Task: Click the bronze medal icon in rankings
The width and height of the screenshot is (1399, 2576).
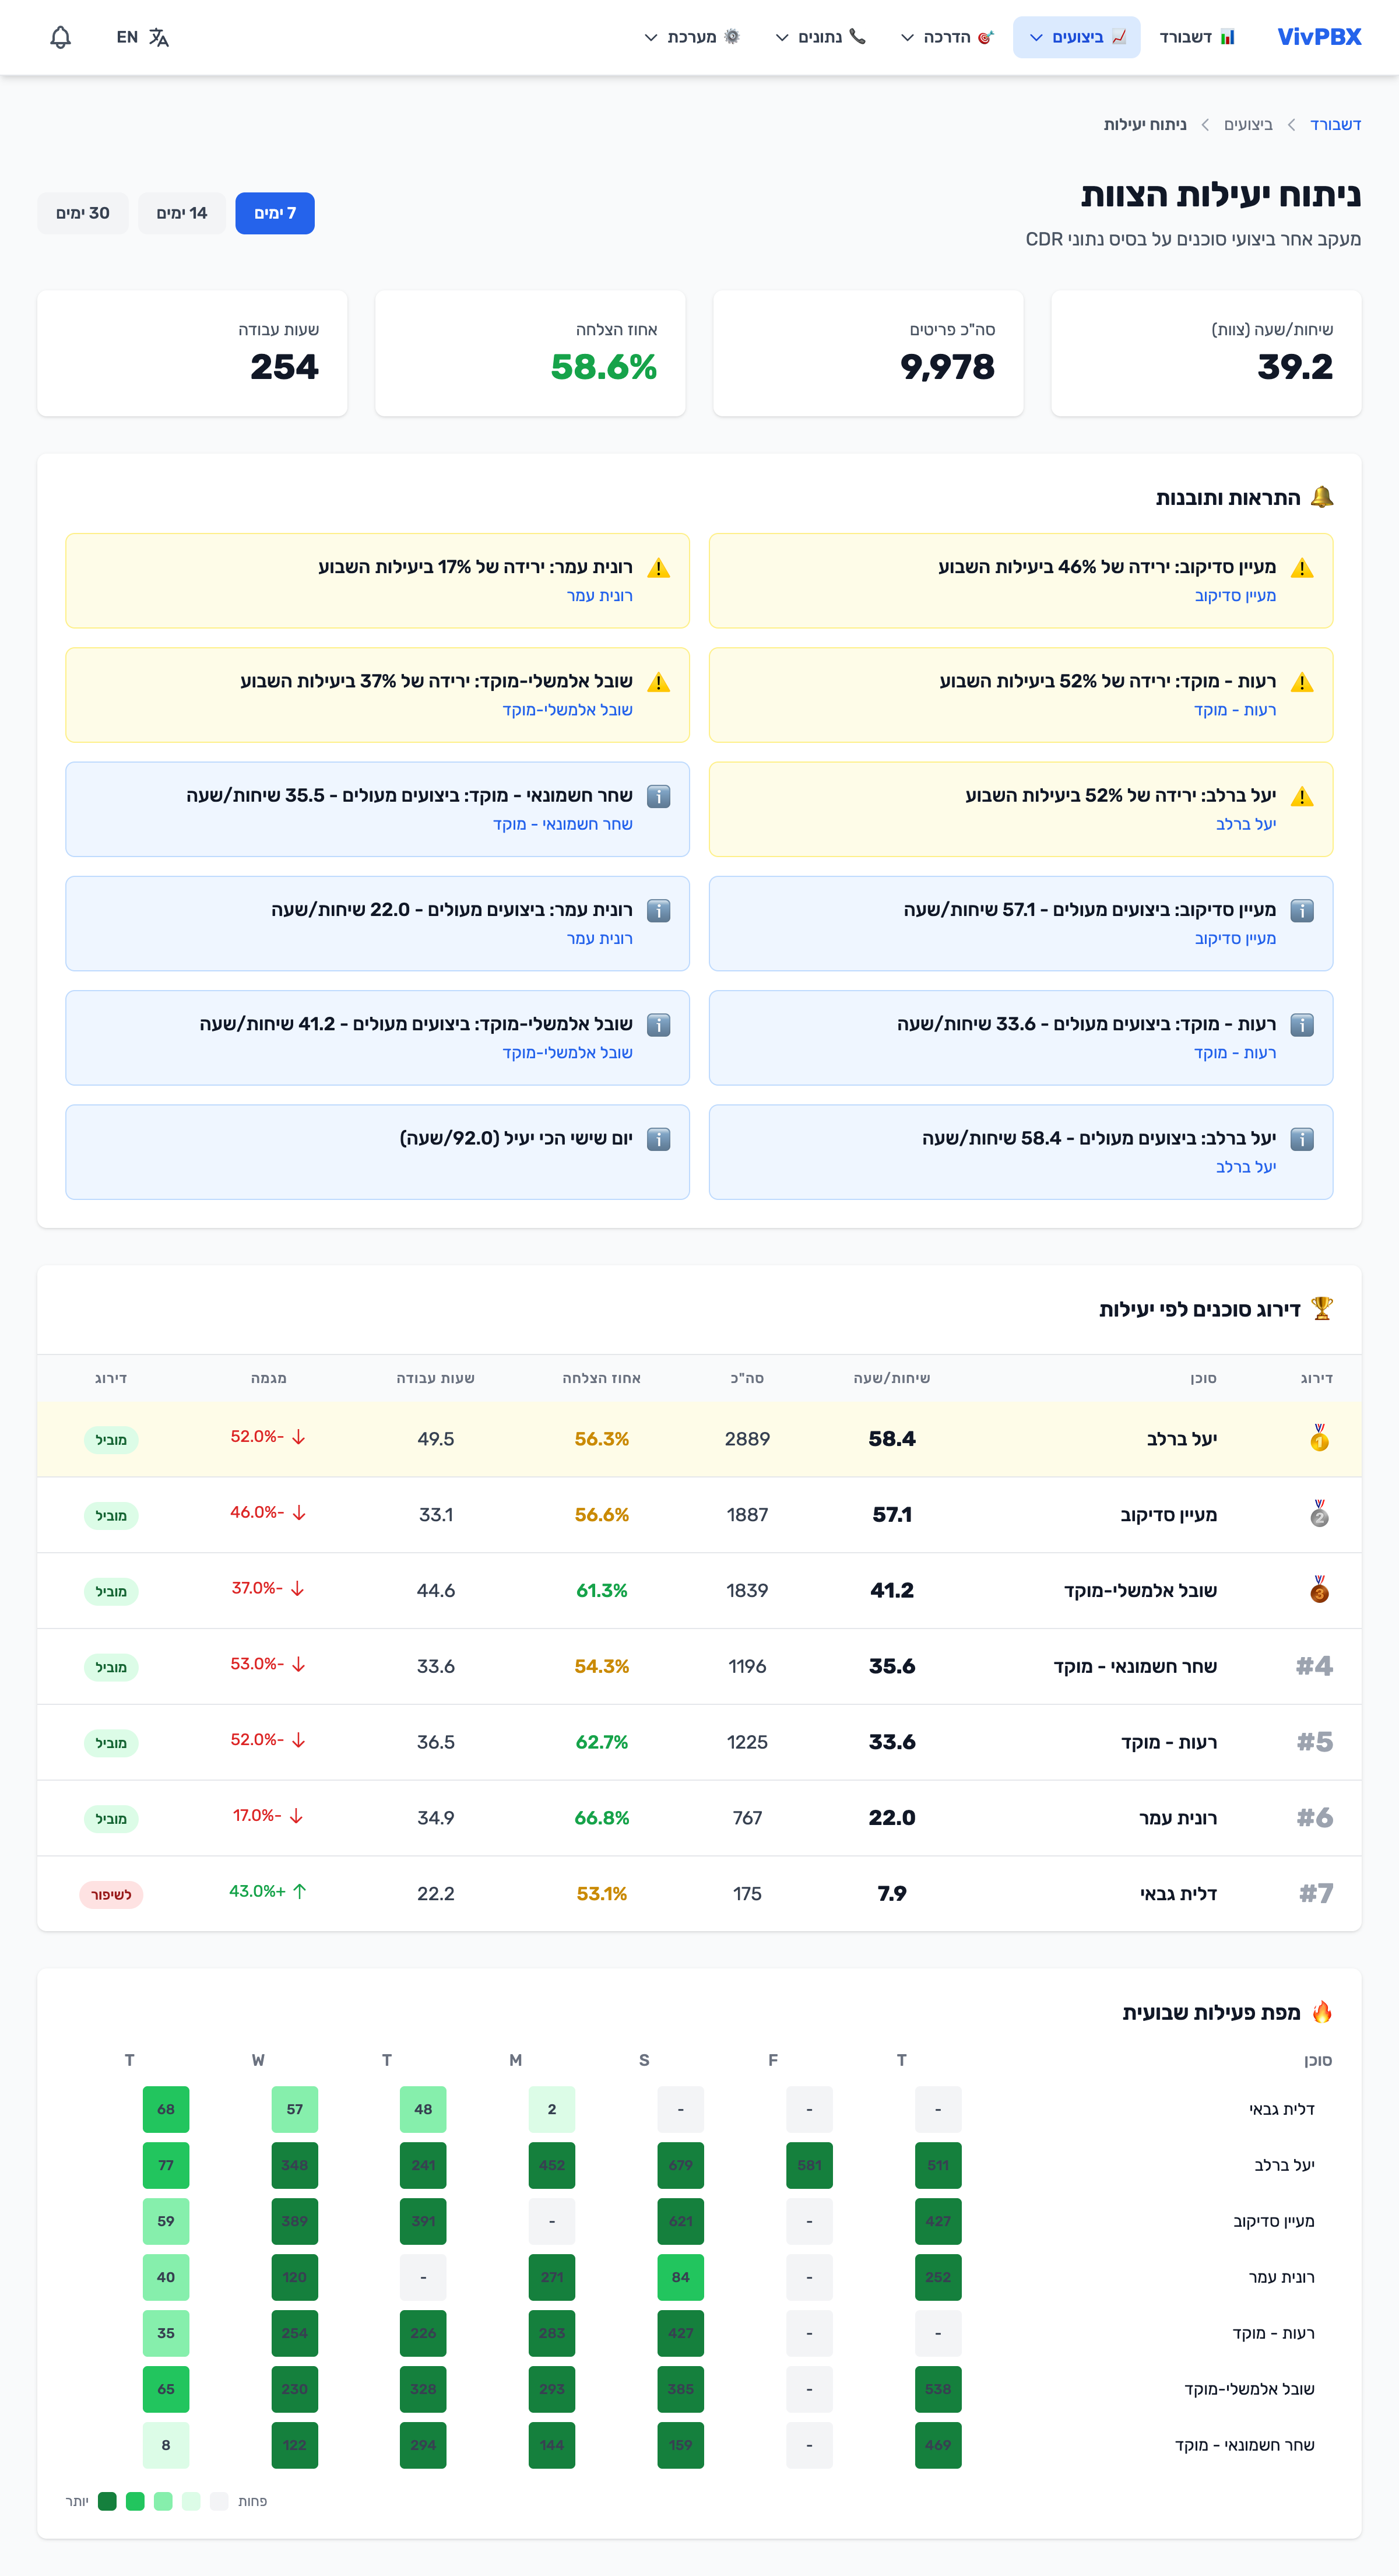Action: tap(1319, 1589)
